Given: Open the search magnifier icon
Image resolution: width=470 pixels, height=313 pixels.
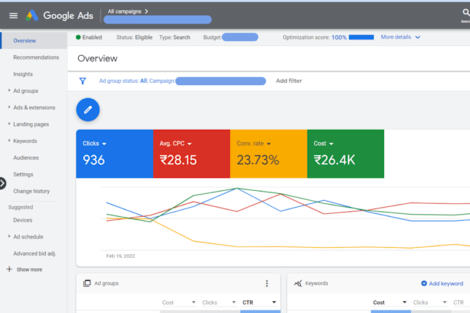Looking at the screenshot, I should click(465, 12).
